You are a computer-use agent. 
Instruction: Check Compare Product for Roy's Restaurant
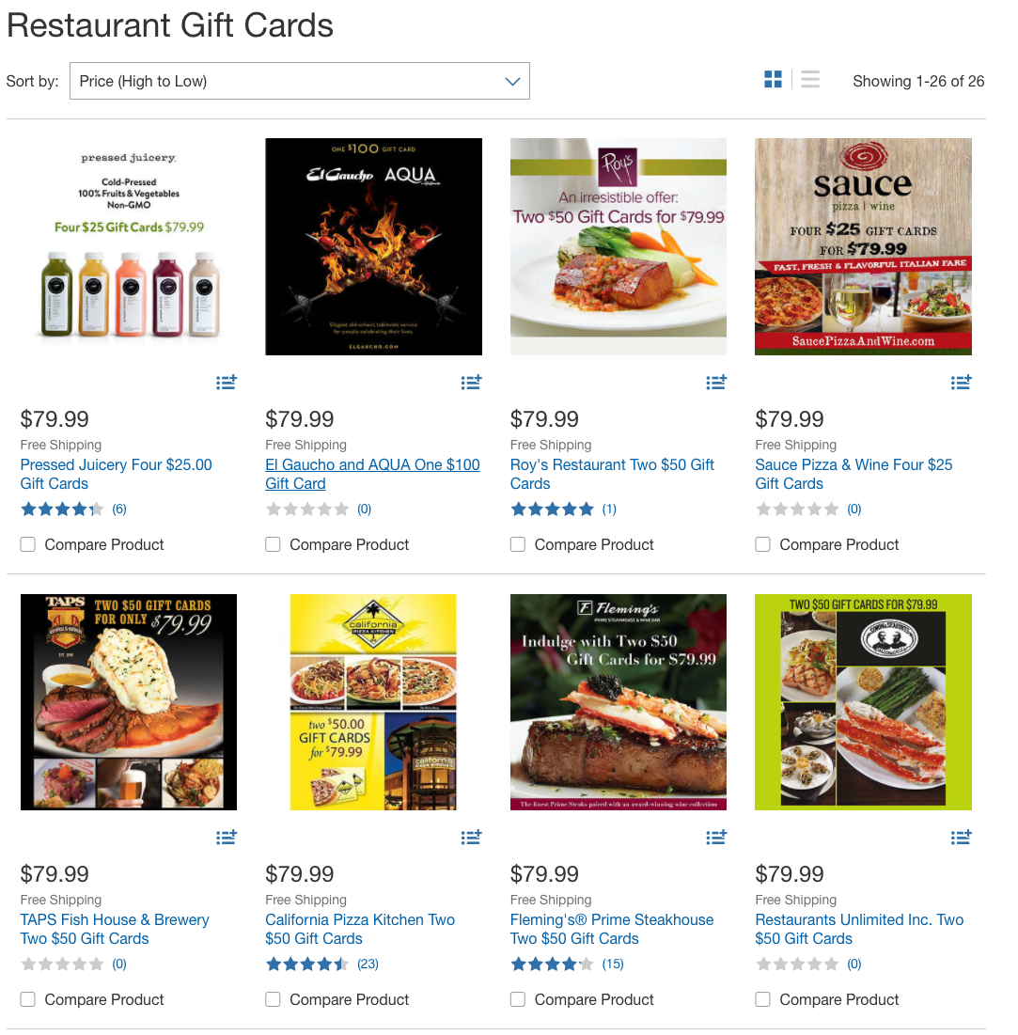pos(518,544)
